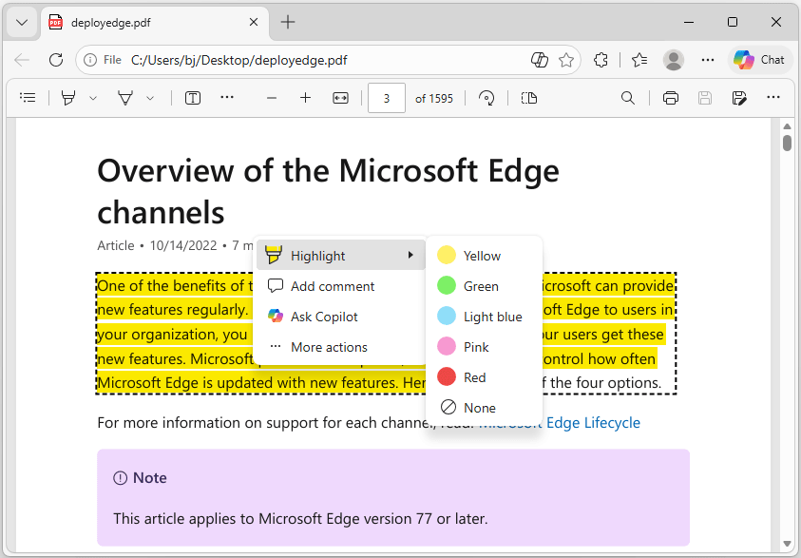
Task: Click the Fit to width icon
Action: point(340,97)
